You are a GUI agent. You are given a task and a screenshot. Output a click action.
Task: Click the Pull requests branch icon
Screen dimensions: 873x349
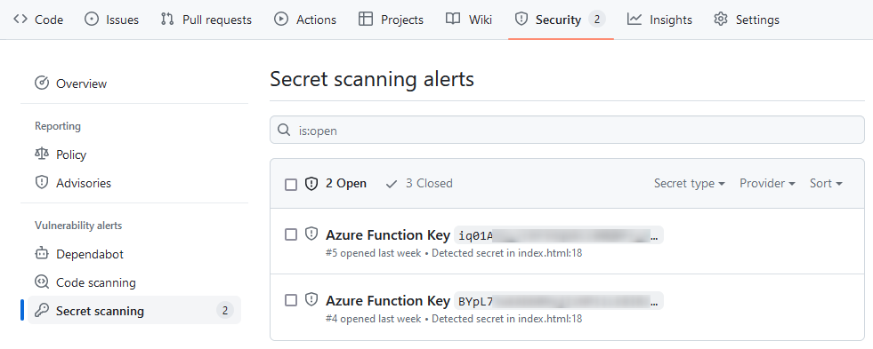point(167,20)
